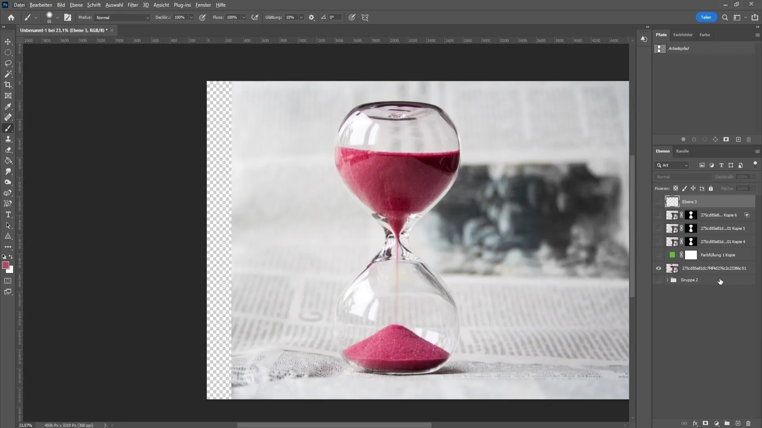This screenshot has height=428, width=762.
Task: Toggle visibility of Gruppe 2
Action: [658, 279]
